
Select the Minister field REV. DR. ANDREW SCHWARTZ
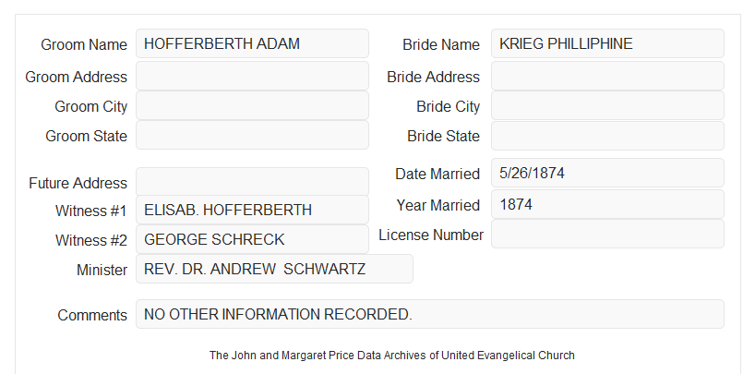(274, 269)
